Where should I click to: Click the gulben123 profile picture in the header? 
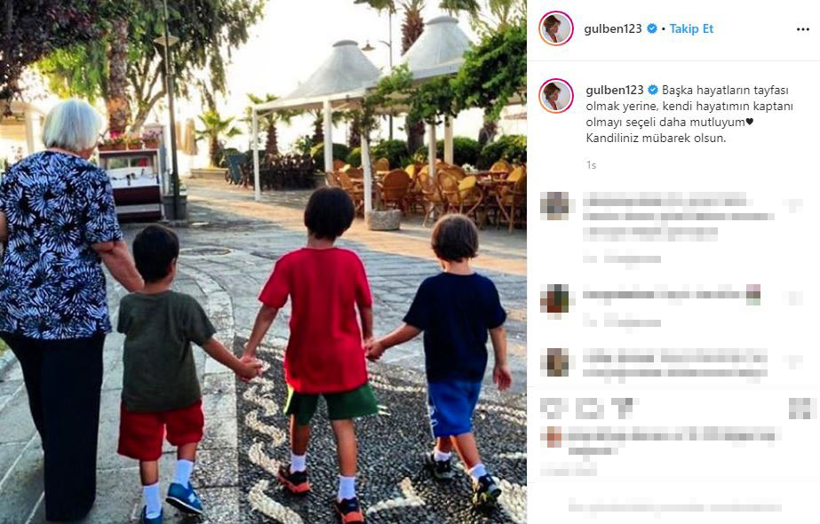click(x=556, y=28)
